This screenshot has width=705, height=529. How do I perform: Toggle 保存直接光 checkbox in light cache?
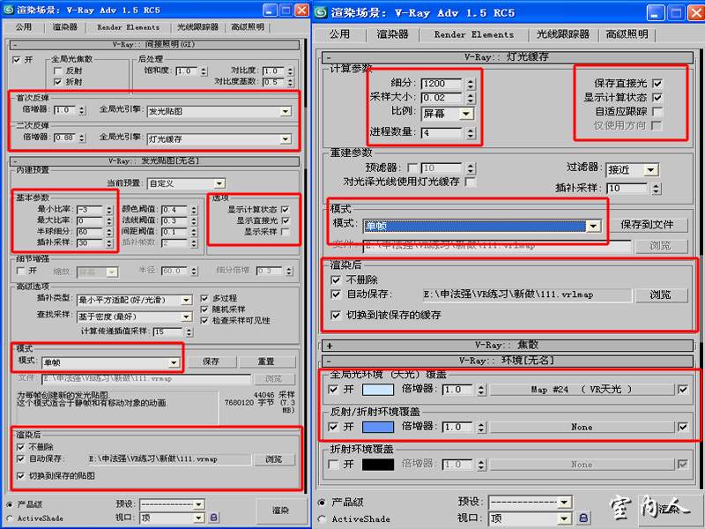657,83
